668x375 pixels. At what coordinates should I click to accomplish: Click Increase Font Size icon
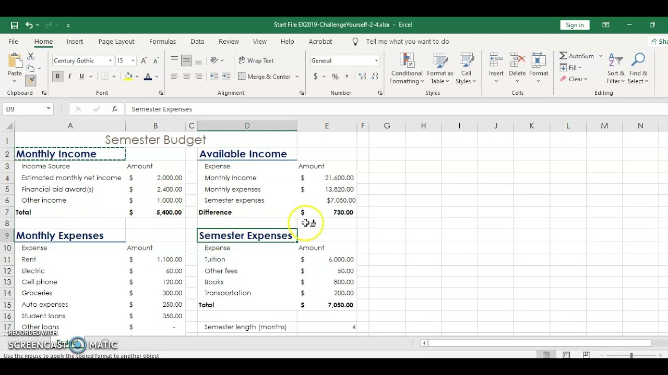(145, 60)
